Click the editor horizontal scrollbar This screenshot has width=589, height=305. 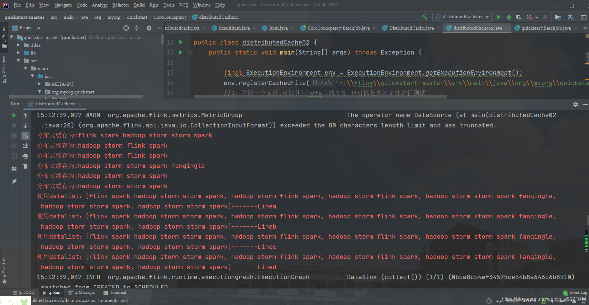point(320,97)
